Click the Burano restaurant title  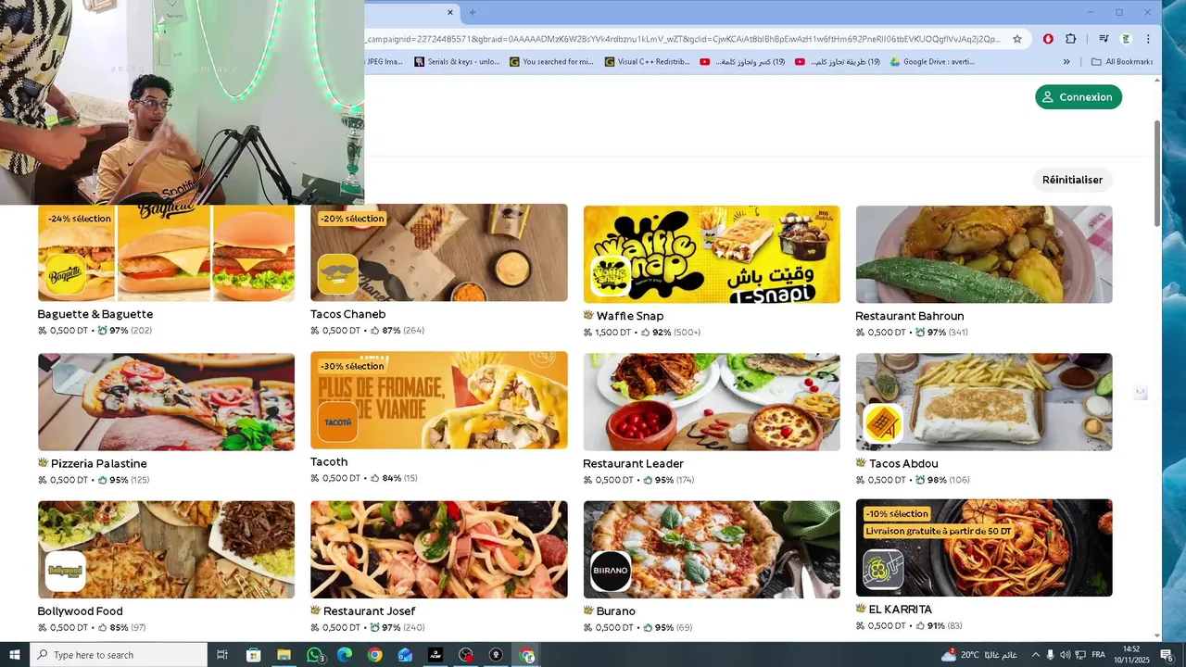click(616, 611)
